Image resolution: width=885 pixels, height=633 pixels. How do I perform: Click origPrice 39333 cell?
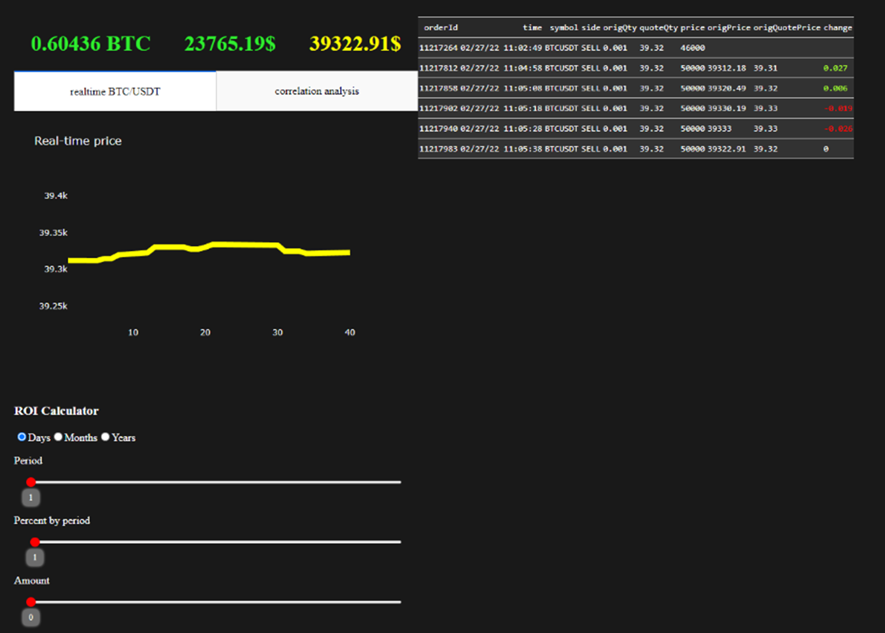pos(719,129)
